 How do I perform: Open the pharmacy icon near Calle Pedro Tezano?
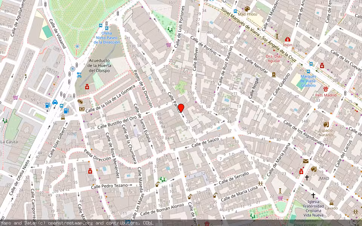90,171
